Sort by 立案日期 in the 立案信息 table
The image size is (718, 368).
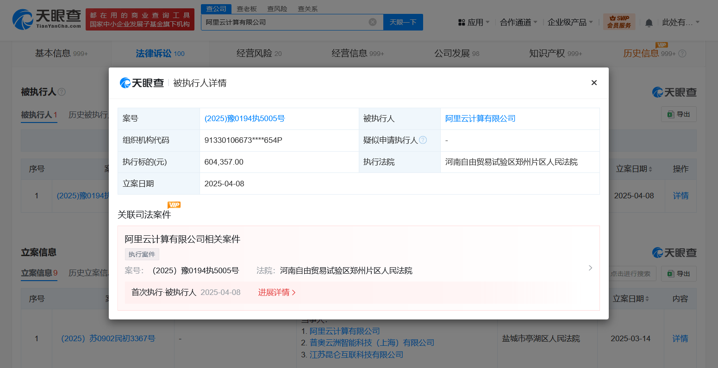click(647, 299)
